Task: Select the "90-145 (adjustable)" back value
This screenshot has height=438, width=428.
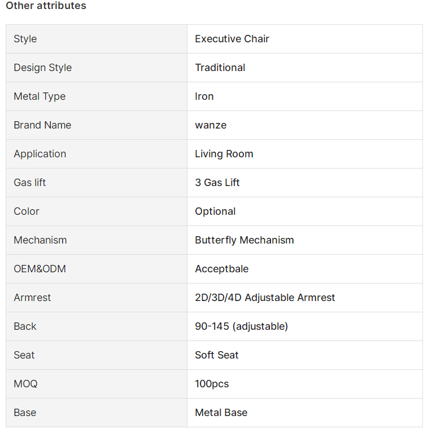Action: 241,326
